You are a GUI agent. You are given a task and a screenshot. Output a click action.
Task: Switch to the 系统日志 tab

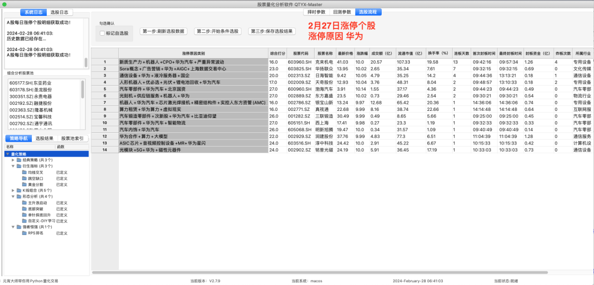[34, 13]
